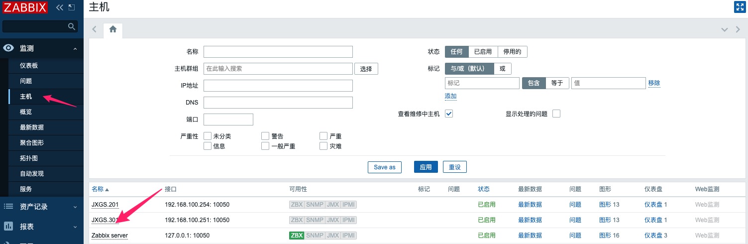Viewport: 748px width, 244px height.
Task: Uncheck 查看维修中主机 checkbox
Action: (449, 114)
